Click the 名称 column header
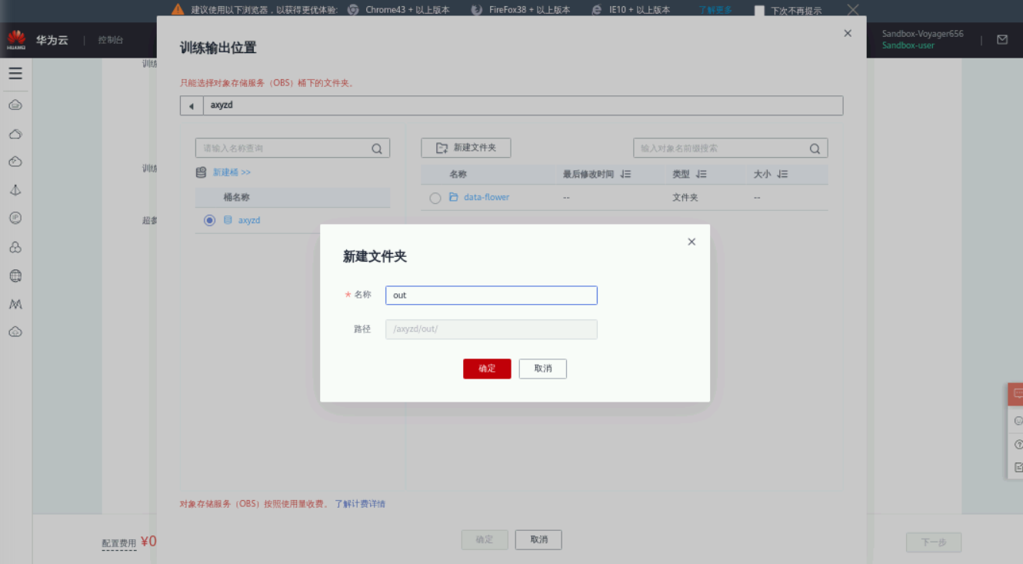This screenshot has height=564, width=1023. pos(458,175)
